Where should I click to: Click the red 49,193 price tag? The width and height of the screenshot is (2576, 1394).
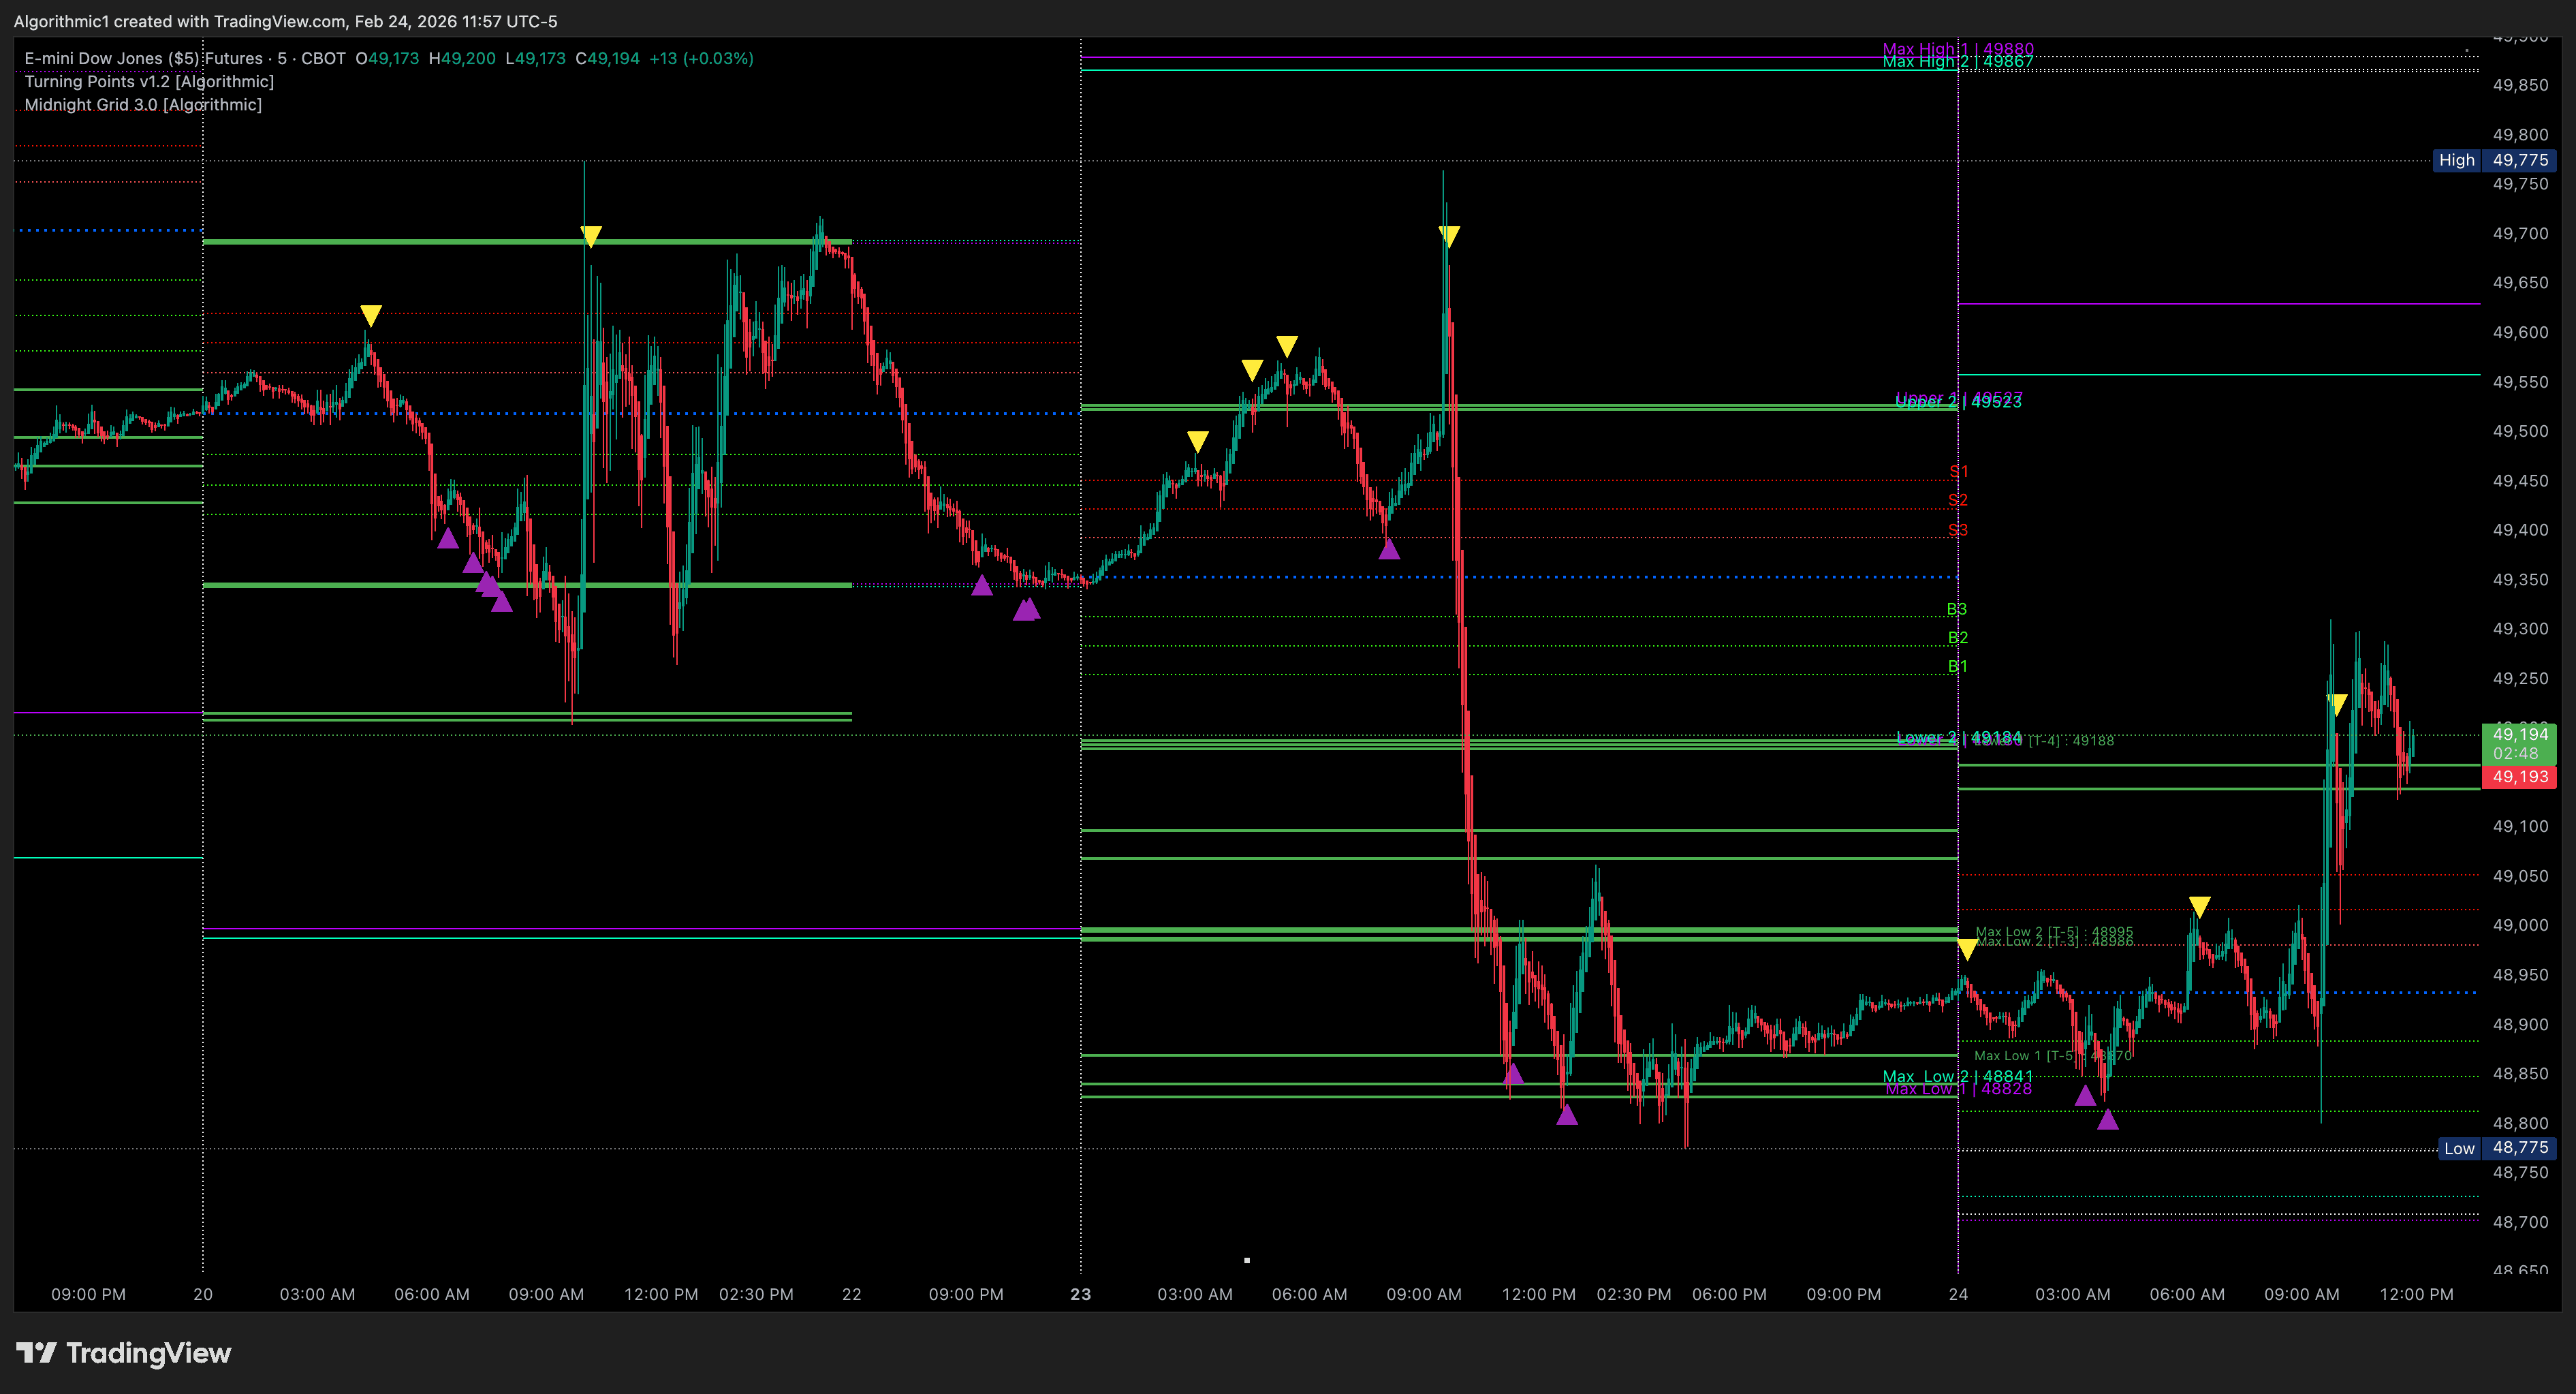tap(2519, 777)
